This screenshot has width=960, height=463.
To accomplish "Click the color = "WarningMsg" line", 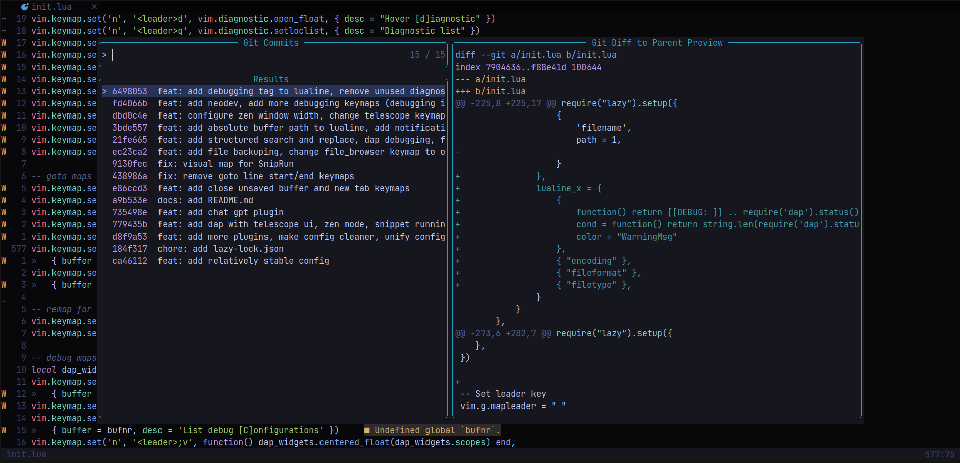I will point(627,237).
